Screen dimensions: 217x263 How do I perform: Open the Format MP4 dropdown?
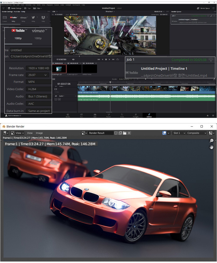[x=38, y=82]
